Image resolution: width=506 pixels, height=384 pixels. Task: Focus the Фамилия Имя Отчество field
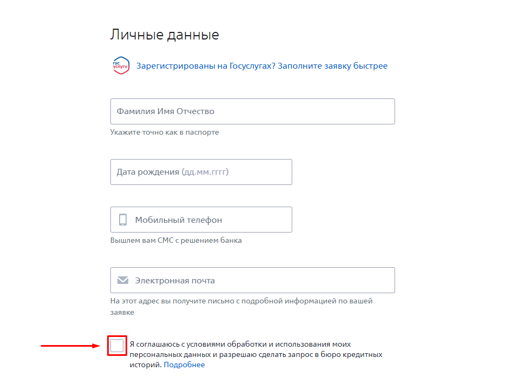click(252, 111)
